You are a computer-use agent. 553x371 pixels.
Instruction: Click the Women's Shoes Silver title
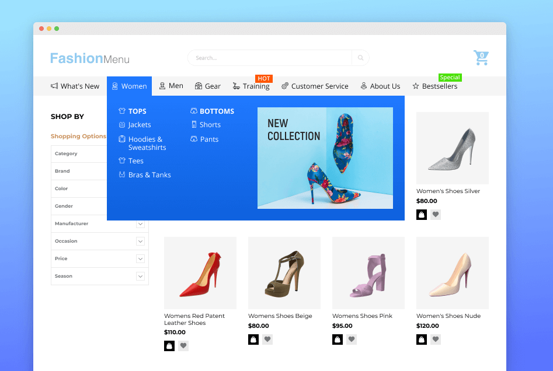448,191
